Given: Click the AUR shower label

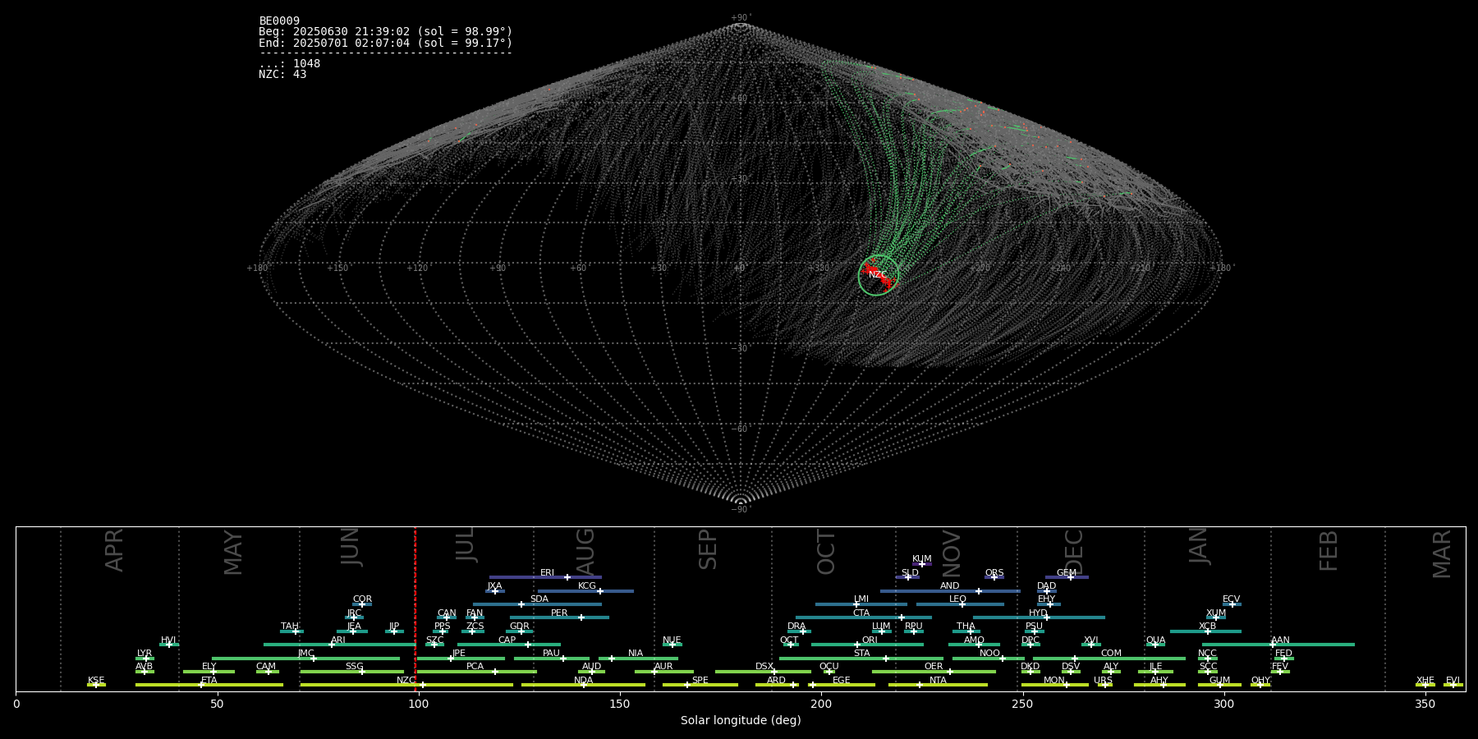Looking at the screenshot, I should pos(663,667).
